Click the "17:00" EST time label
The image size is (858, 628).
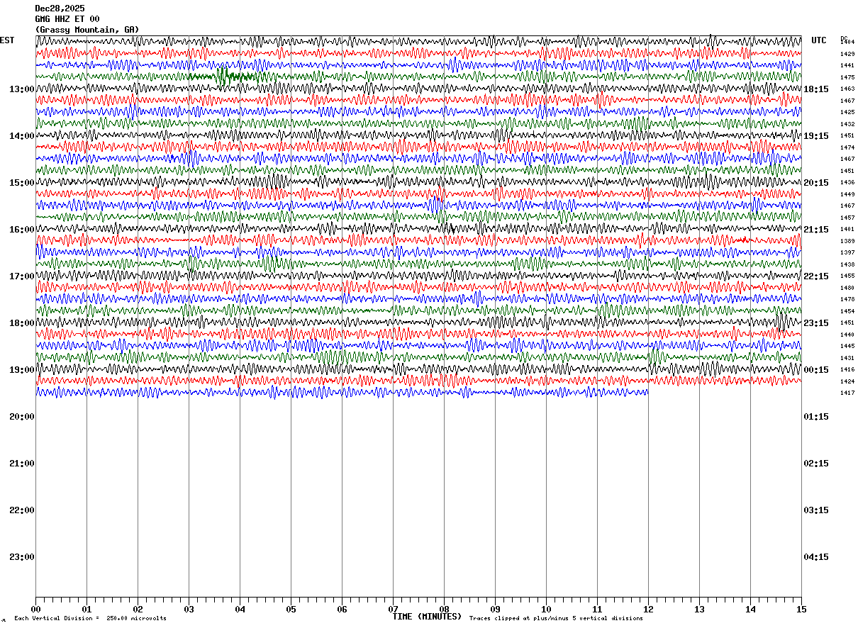coord(22,276)
